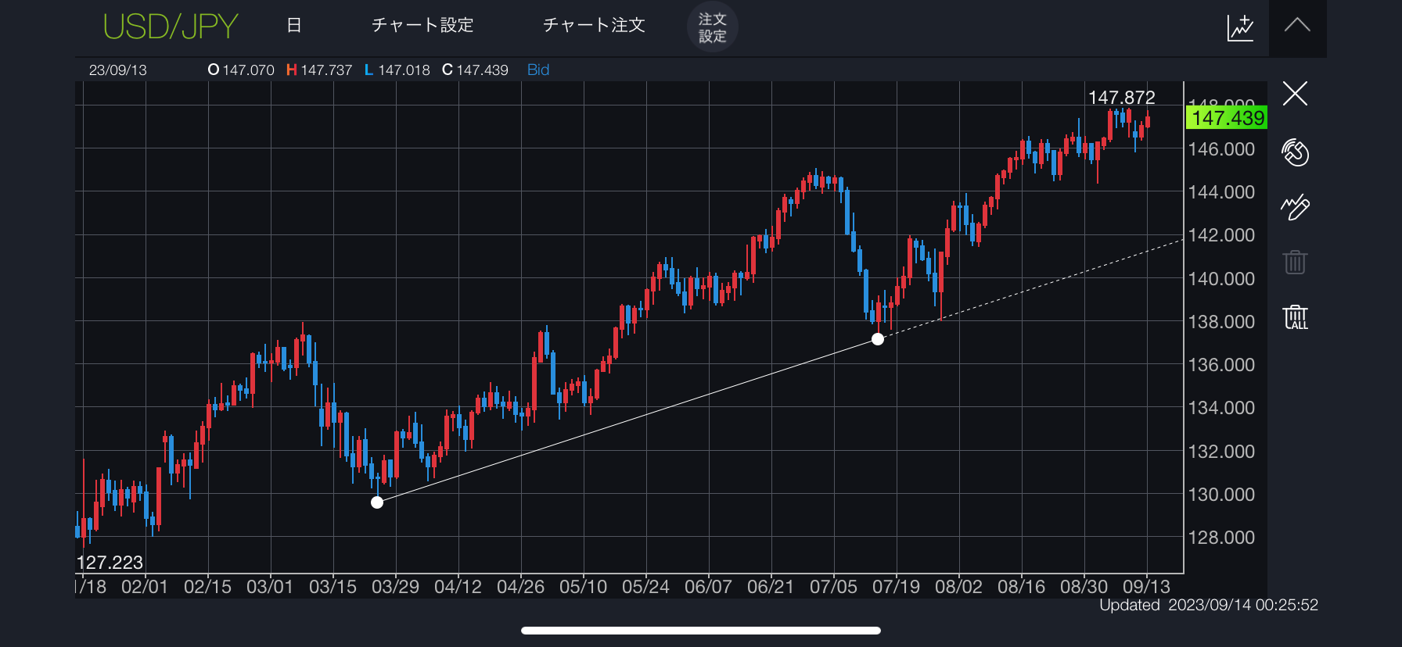This screenshot has height=647, width=1402.
Task: Tap the magnet snap tool icon
Action: pyautogui.click(x=1295, y=152)
